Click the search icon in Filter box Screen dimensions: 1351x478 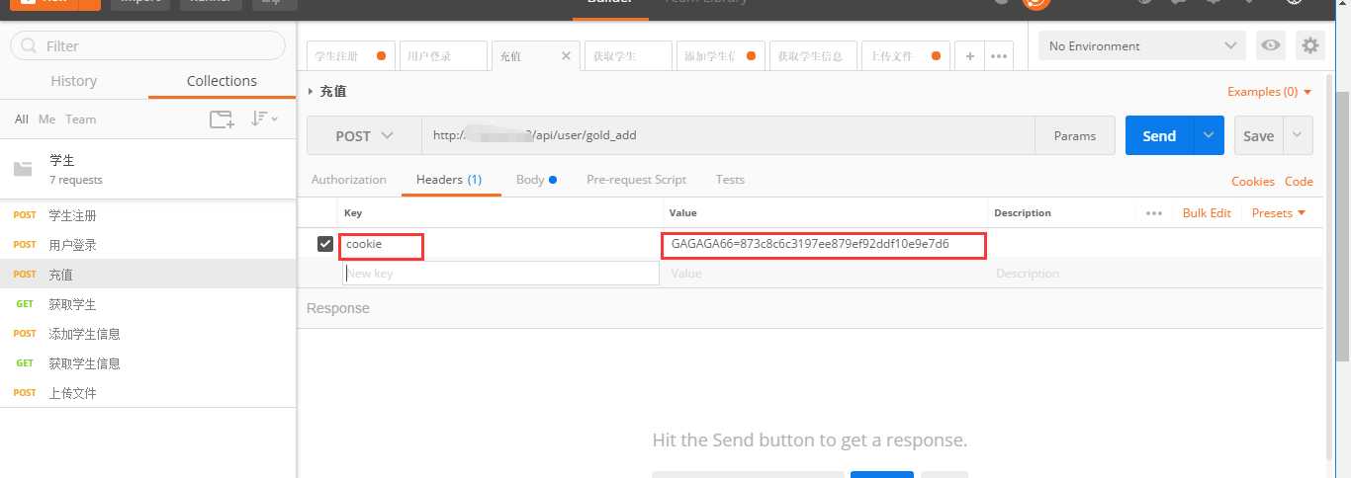tap(28, 45)
